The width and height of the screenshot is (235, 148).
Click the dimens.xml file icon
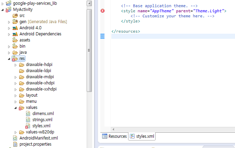(x=28, y=114)
